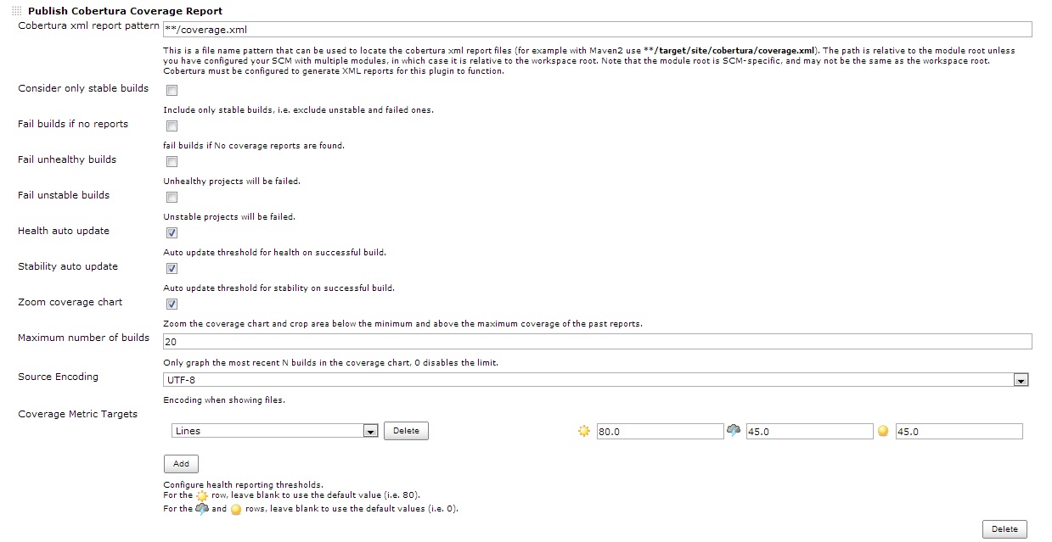Toggle Zoom coverage chart checkbox
This screenshot has height=542, width=1052.
coord(172,304)
